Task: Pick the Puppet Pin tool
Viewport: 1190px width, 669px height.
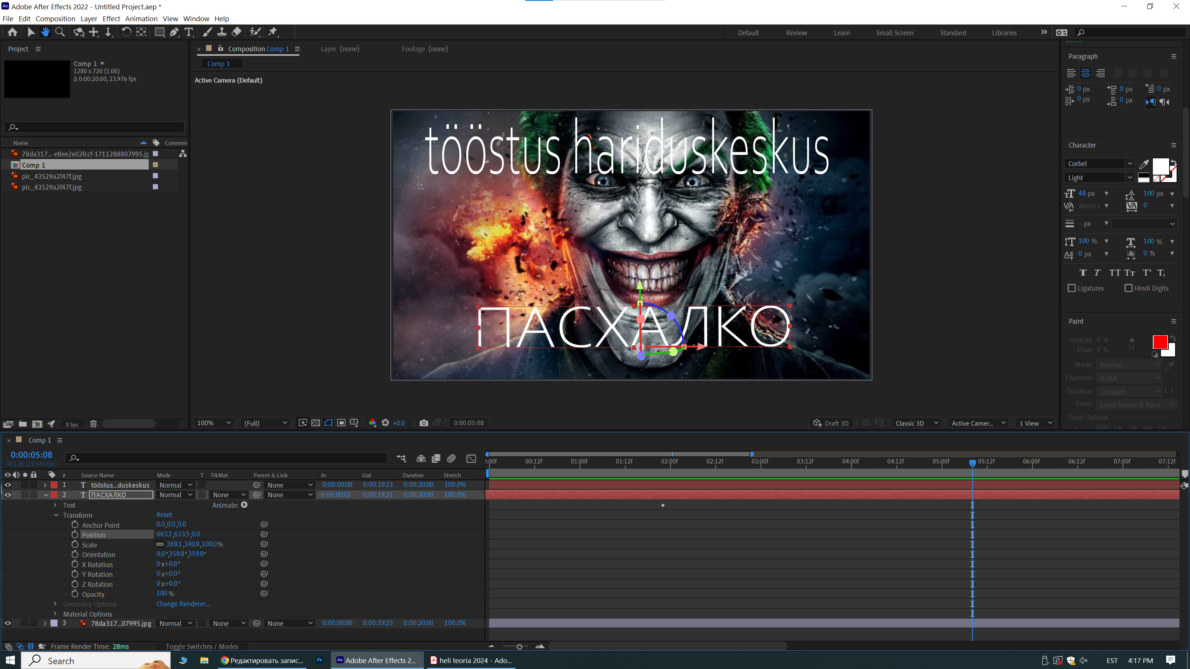Action: click(273, 32)
